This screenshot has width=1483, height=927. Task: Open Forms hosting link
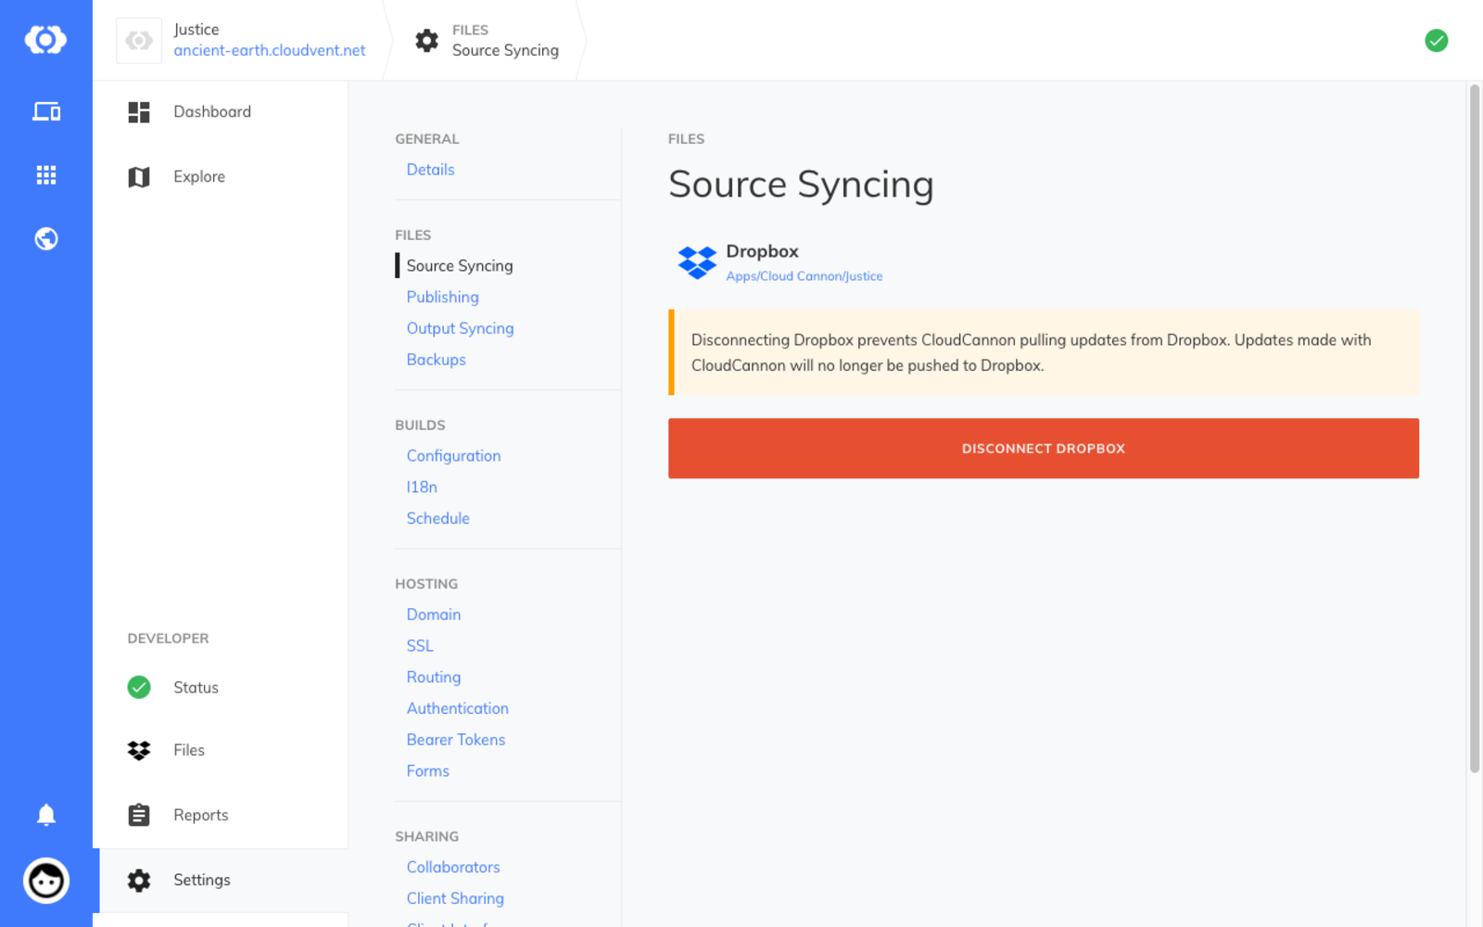(427, 771)
